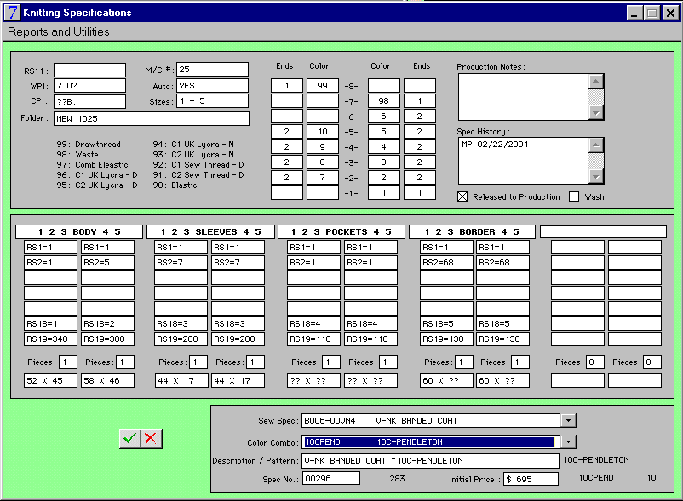
Task: Click the green checkmark accept icon
Action: pos(129,438)
